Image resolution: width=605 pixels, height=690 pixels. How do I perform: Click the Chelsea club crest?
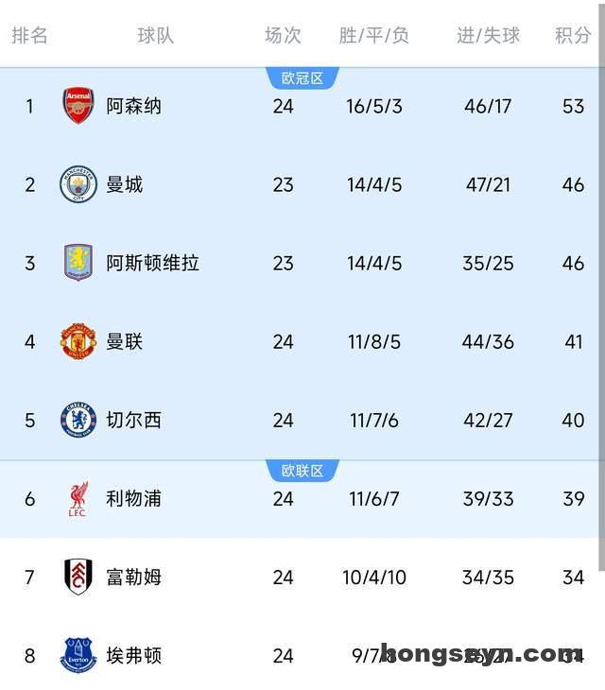tap(78, 420)
